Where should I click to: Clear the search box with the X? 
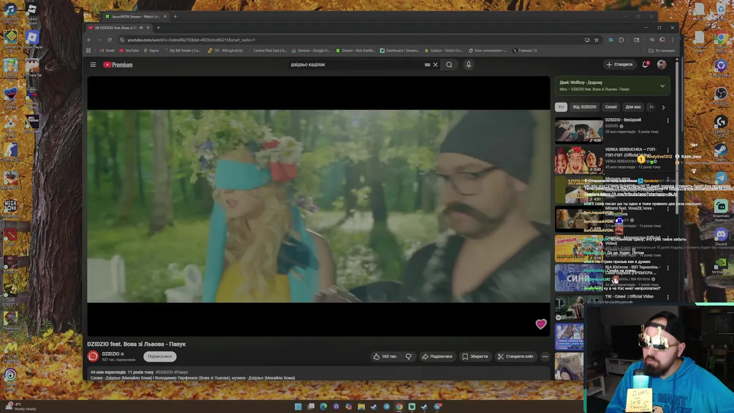point(435,65)
